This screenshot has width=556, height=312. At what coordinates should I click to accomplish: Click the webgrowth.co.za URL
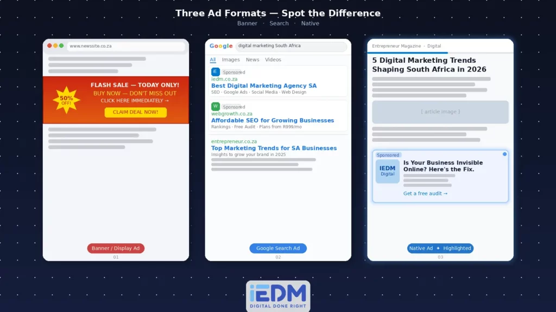231,114
